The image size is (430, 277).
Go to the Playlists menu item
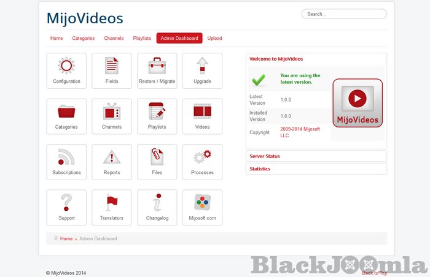tap(142, 39)
